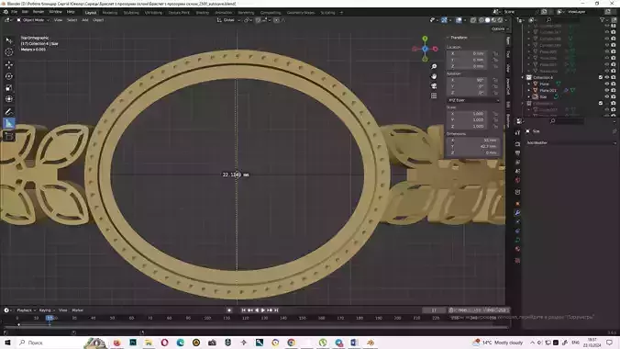Toggle X-ray display icon
The height and width of the screenshot is (349, 620).
pos(473,20)
